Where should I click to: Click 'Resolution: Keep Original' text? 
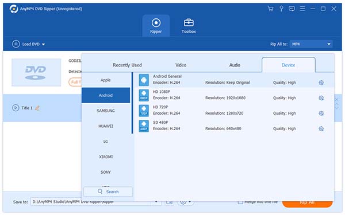point(228,83)
